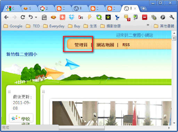Open a new tab with plus button
Image resolution: width=178 pixels, height=132 pixels.
click(x=144, y=8)
